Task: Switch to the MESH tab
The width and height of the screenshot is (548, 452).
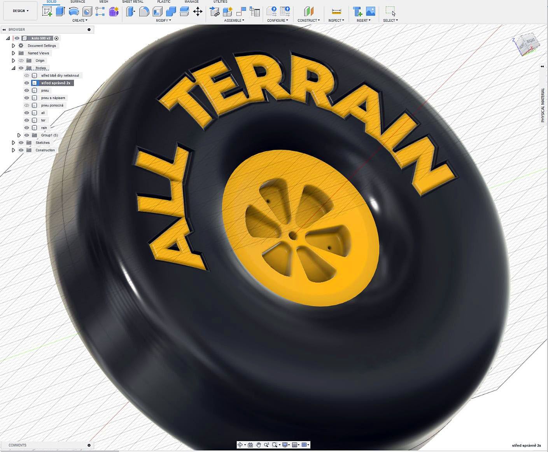Action: (103, 2)
